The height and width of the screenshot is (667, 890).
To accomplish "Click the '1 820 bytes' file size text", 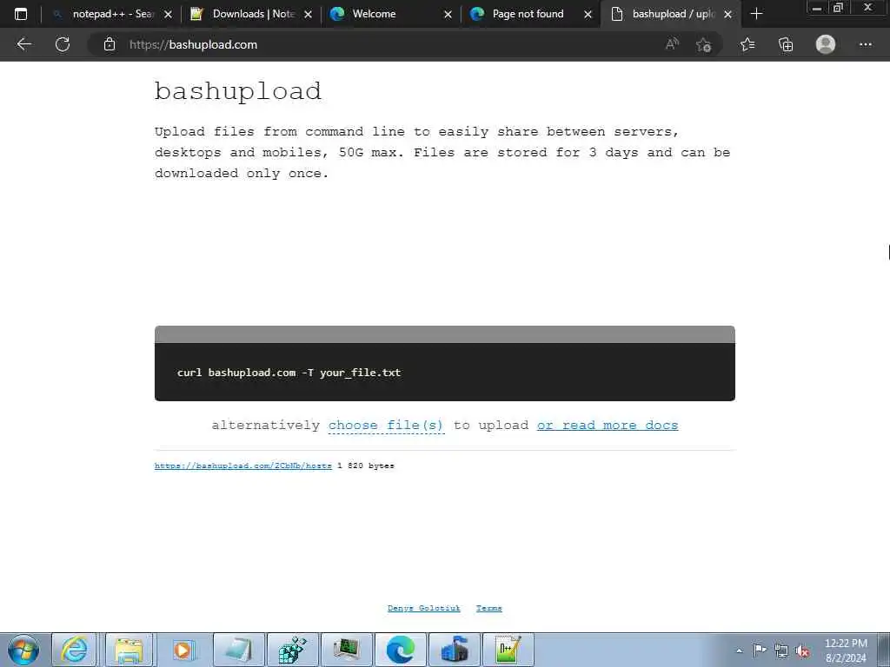I will coord(366,466).
